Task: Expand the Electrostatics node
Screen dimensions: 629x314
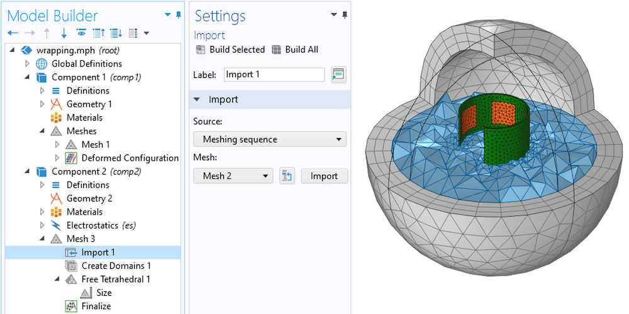Action: pyautogui.click(x=42, y=225)
